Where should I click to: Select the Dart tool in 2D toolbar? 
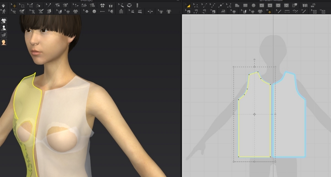click(x=286, y=5)
